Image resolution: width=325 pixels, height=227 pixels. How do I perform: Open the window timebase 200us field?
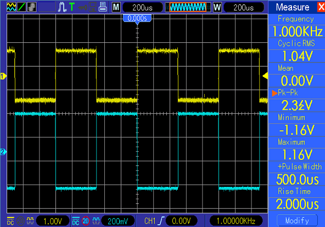[x=244, y=8]
